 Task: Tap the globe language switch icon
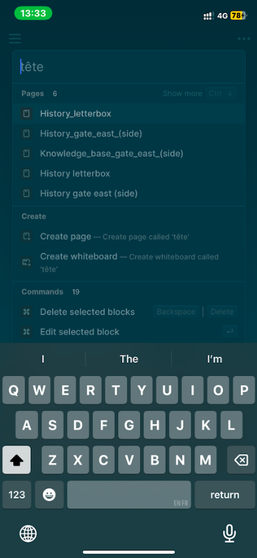[x=28, y=533]
